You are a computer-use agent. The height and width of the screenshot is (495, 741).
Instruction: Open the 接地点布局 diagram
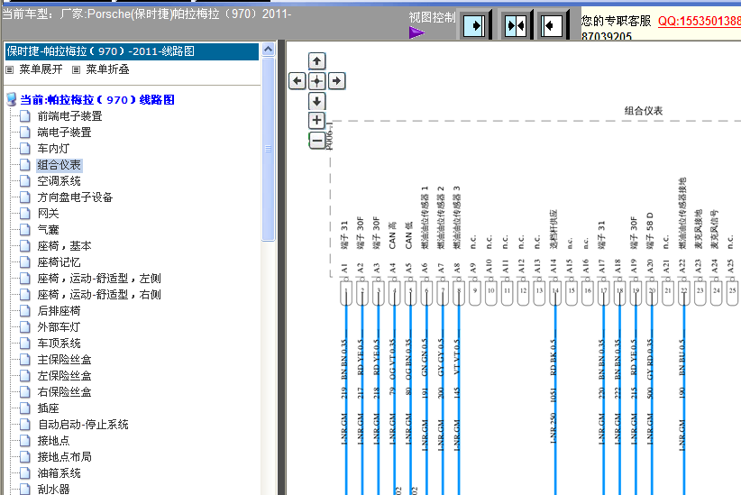point(64,457)
